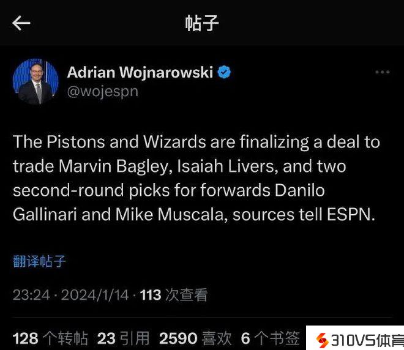
Task: Open Adrian Wojnarowski's profile picture
Action: pos(36,81)
